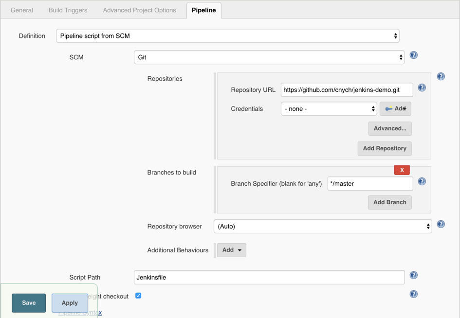460x318 pixels.
Task: Click into the Script Path field
Action: [269, 278]
